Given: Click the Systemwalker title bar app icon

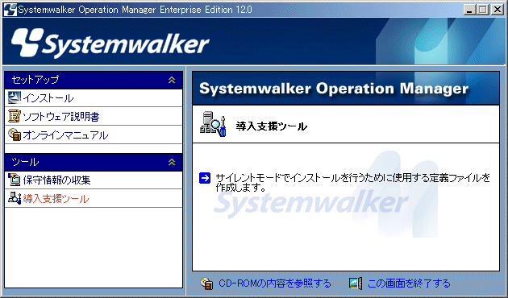Looking at the screenshot, I should 10,10.
